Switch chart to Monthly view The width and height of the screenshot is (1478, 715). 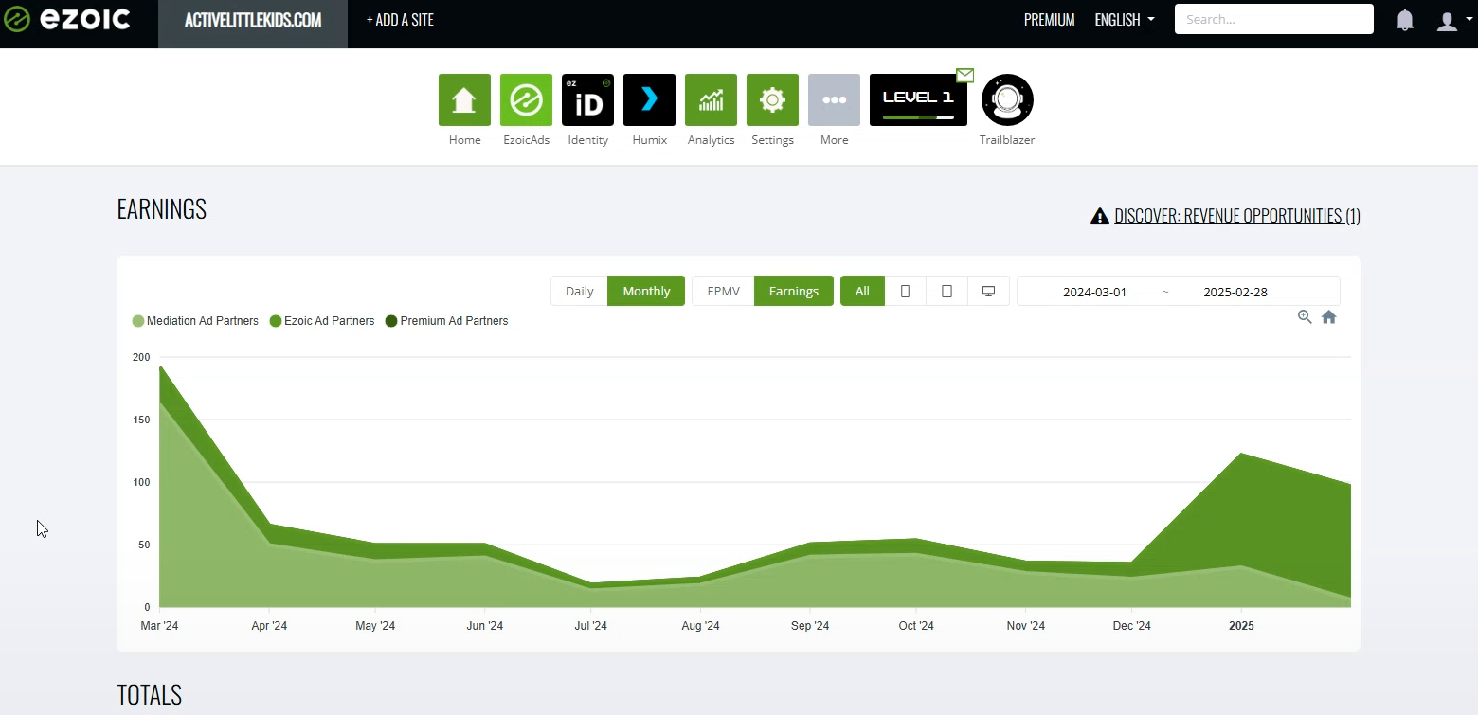pyautogui.click(x=646, y=291)
